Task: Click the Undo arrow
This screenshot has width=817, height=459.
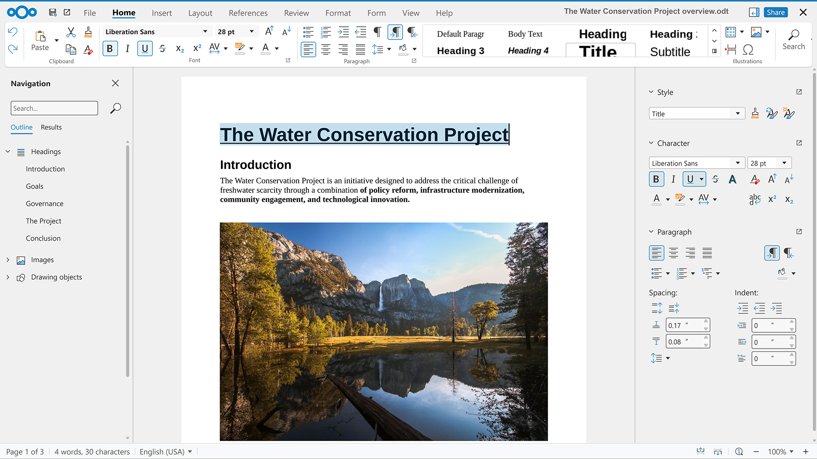Action: click(x=12, y=32)
